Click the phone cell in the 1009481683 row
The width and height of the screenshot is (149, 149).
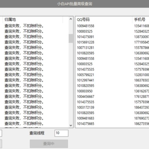tap(142, 118)
